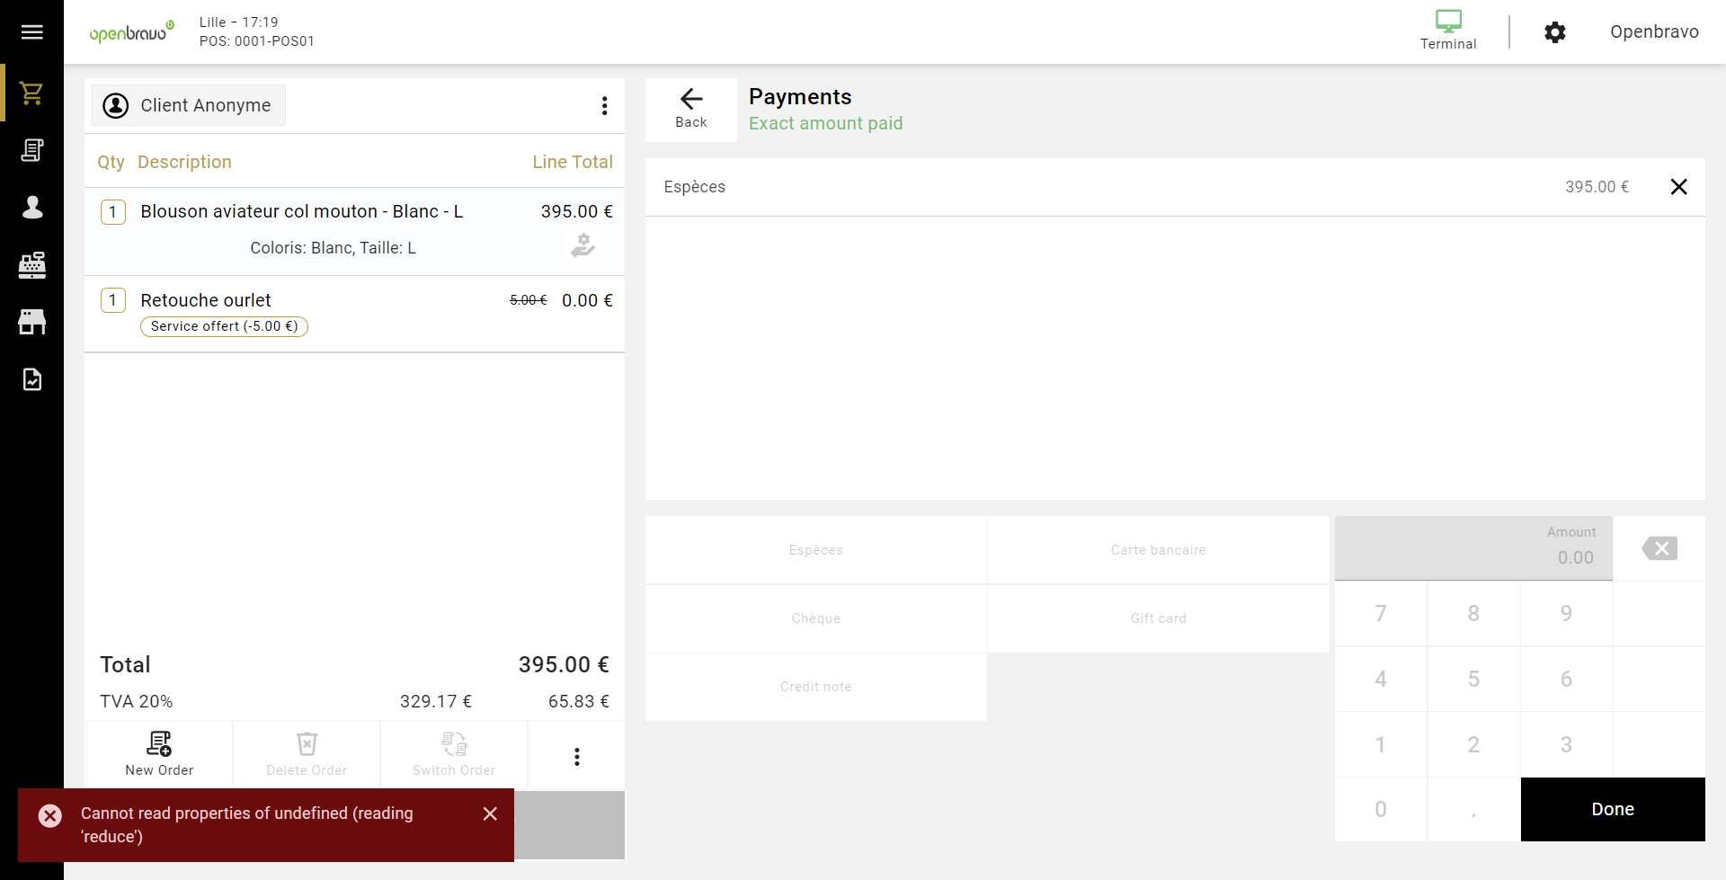Click the Openbravo user name
This screenshot has width=1726, height=880.
coord(1653,32)
